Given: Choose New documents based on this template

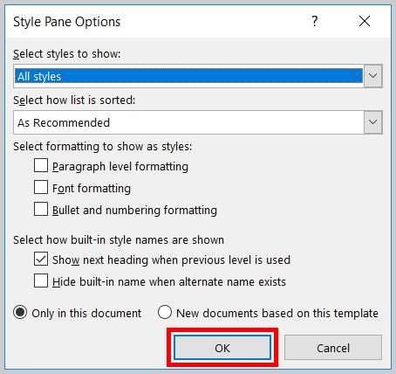Looking at the screenshot, I should coord(165,312).
